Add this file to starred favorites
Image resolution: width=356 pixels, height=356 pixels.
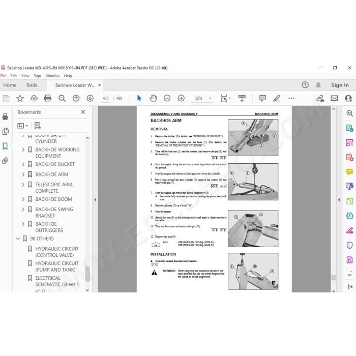point(20,98)
